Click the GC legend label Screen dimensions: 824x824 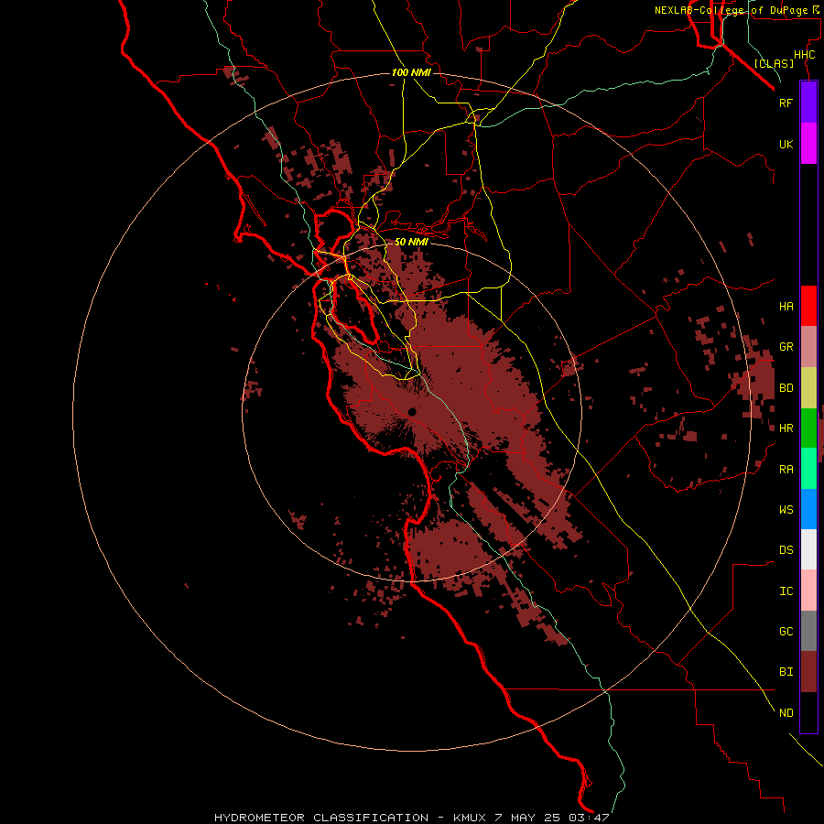(x=786, y=632)
